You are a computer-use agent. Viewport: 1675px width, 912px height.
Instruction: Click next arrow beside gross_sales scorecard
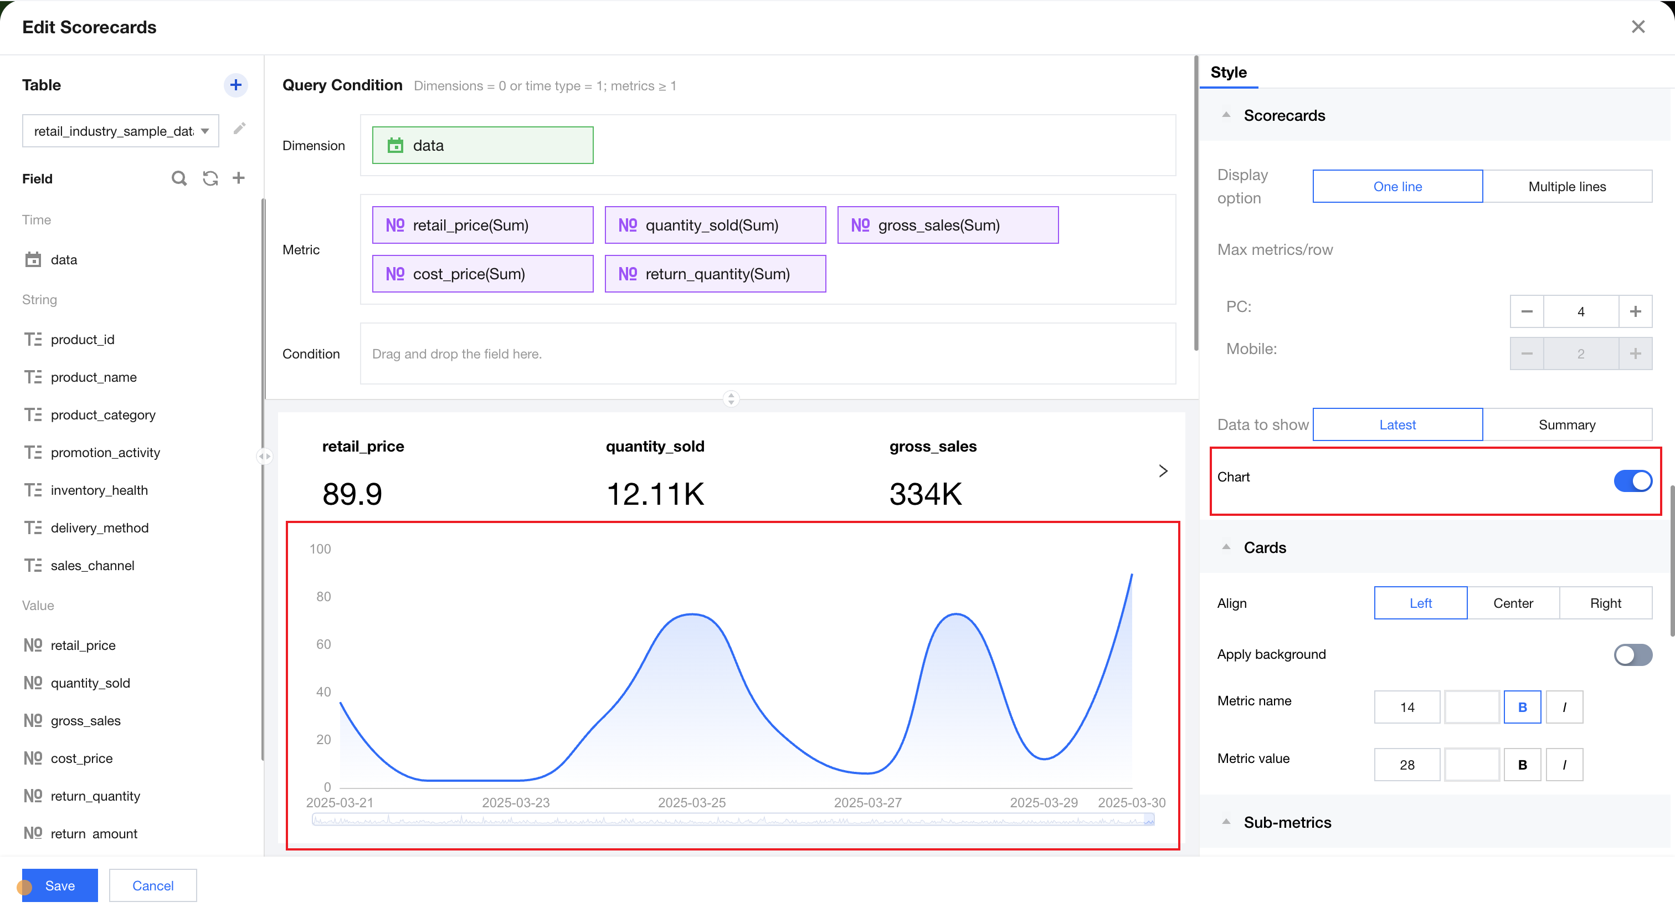pyautogui.click(x=1163, y=471)
